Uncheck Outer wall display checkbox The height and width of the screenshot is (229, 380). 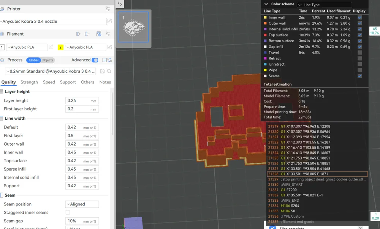pos(359,23)
